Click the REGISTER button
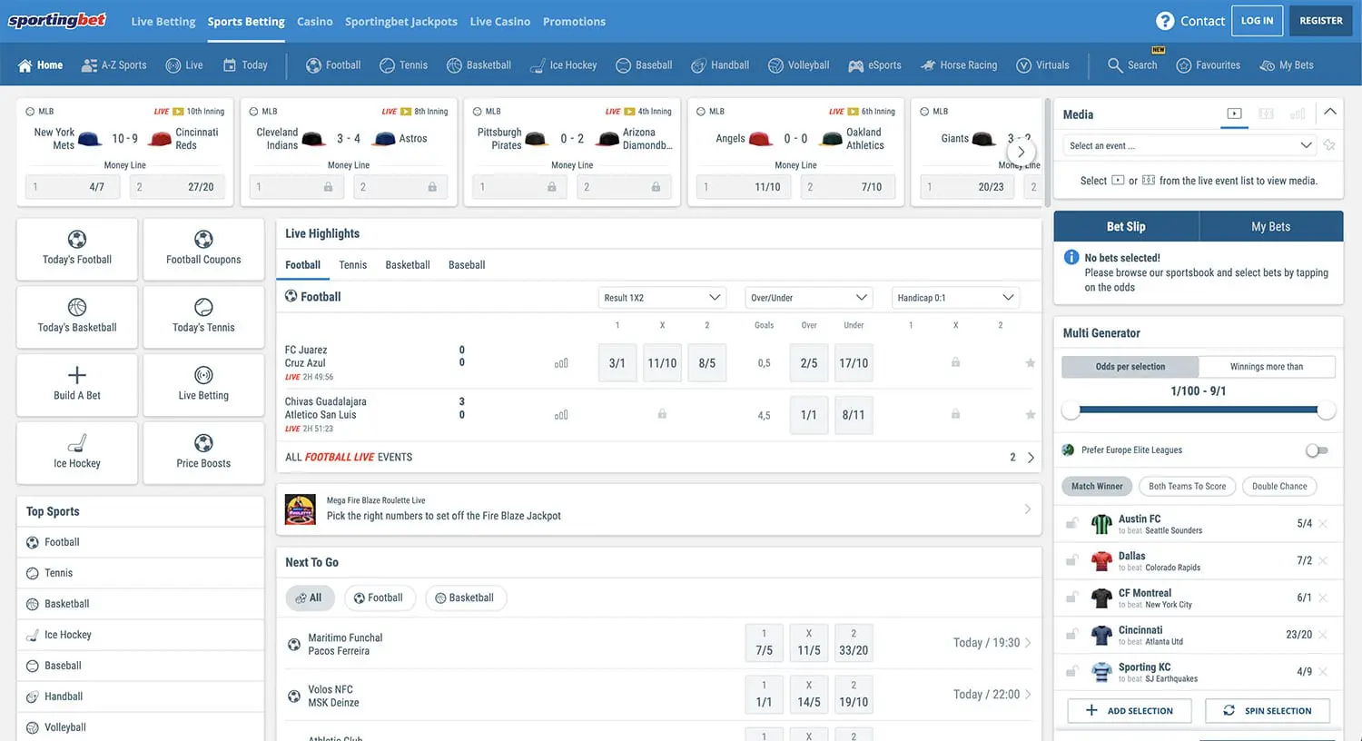This screenshot has width=1362, height=741. [1321, 21]
